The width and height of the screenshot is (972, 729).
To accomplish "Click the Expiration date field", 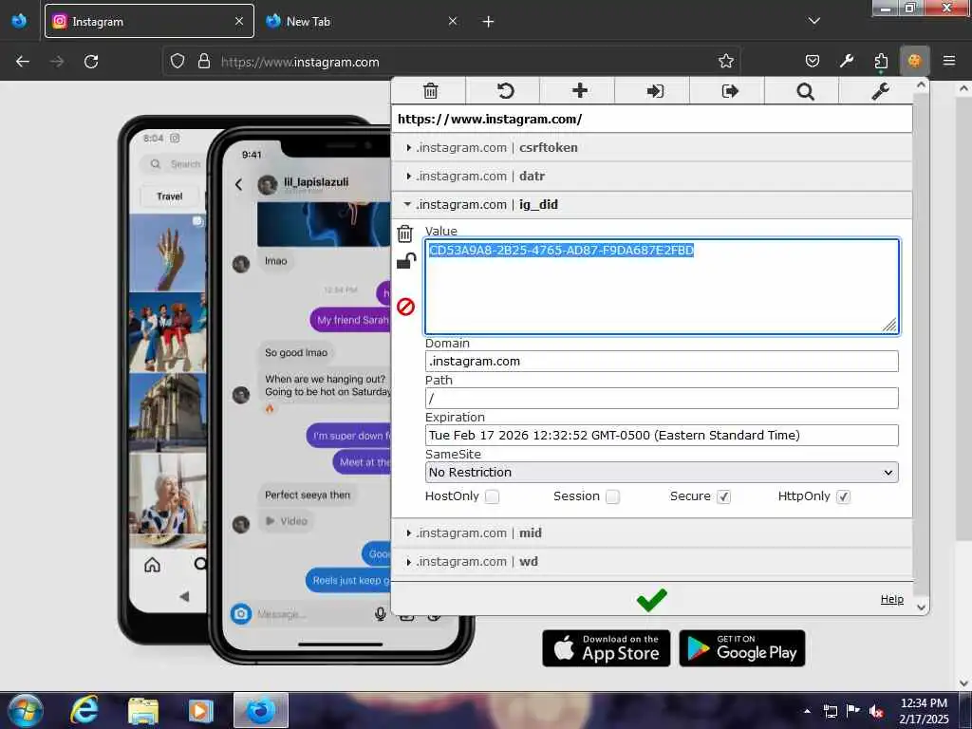I will (662, 435).
